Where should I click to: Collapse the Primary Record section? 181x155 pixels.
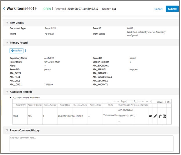7,43
